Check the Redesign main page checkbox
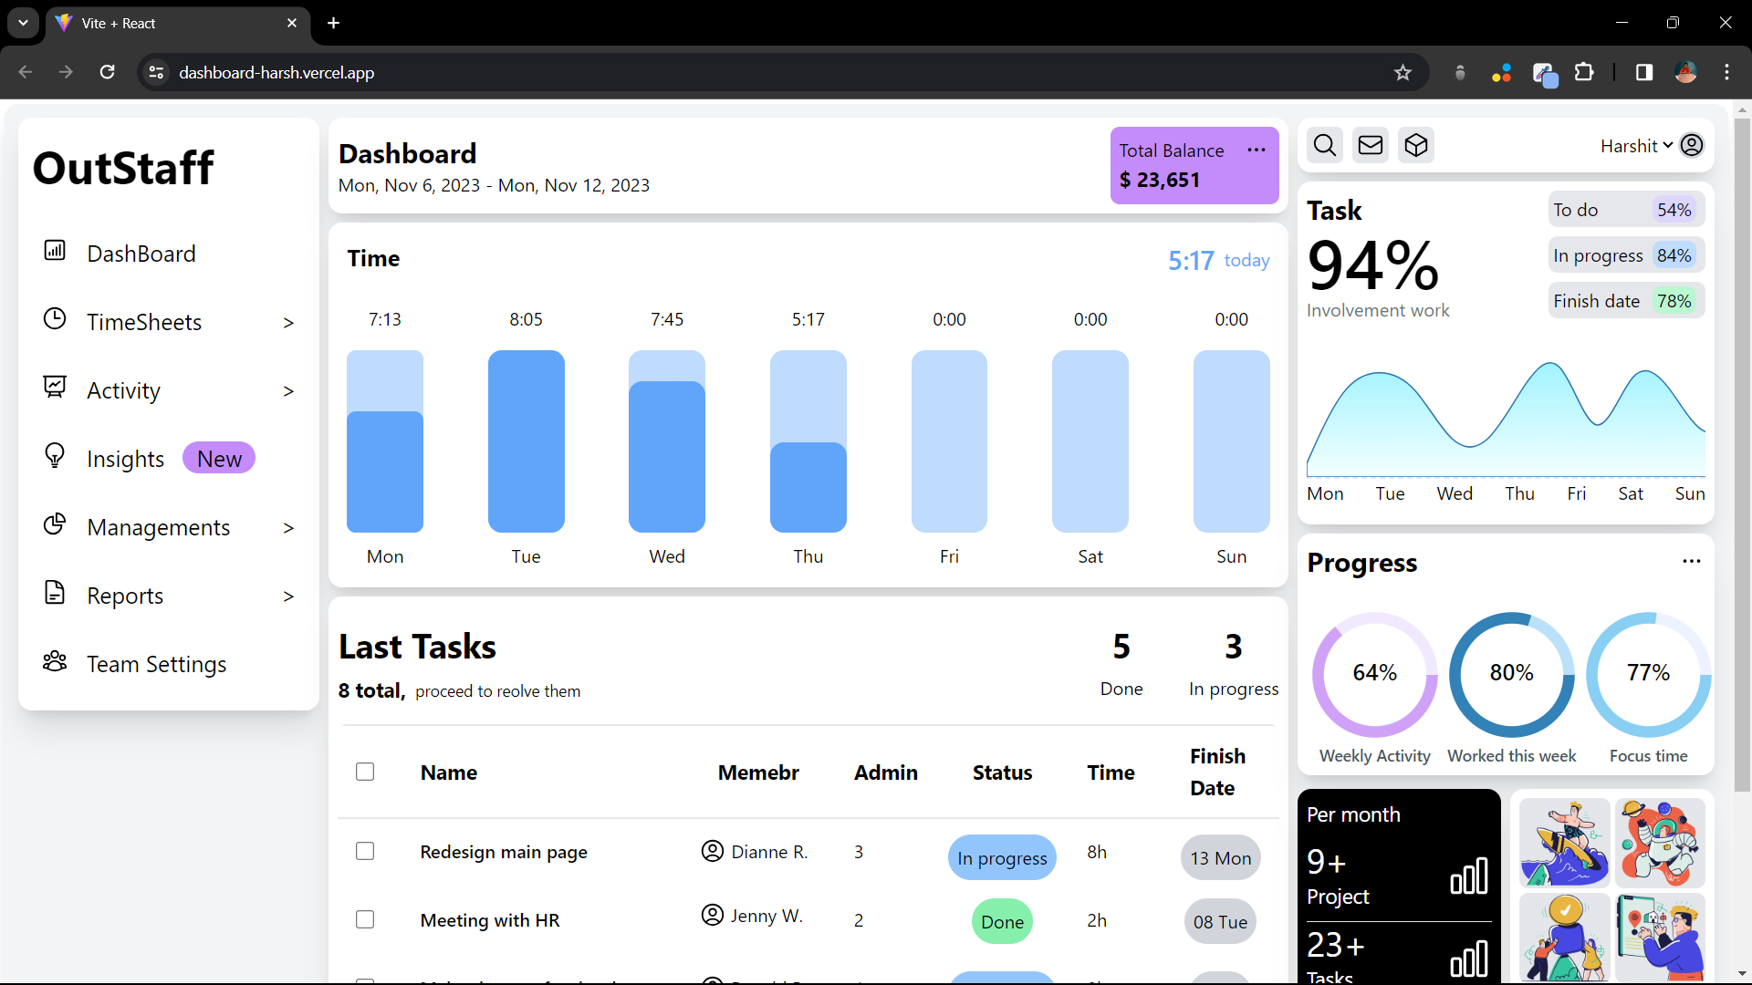Viewport: 1752px width, 985px height. [365, 851]
